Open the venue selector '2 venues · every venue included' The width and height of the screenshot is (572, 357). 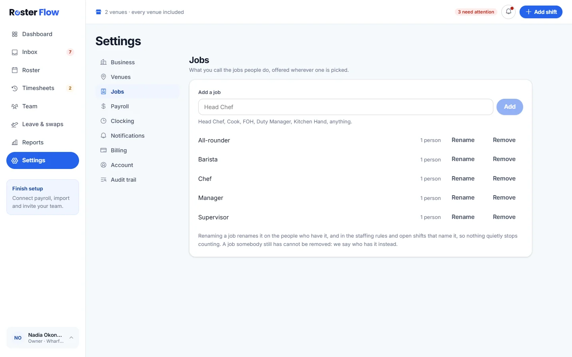tap(140, 12)
